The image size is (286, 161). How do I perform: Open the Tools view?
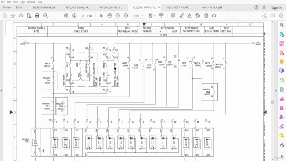click(19, 8)
